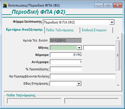The height and width of the screenshot is (109, 125).
Task: Open the Επιλογή Εταιριών tab
Action: click(97, 30)
